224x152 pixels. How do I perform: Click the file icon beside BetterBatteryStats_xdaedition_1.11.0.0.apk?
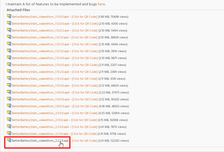pos(9,16)
